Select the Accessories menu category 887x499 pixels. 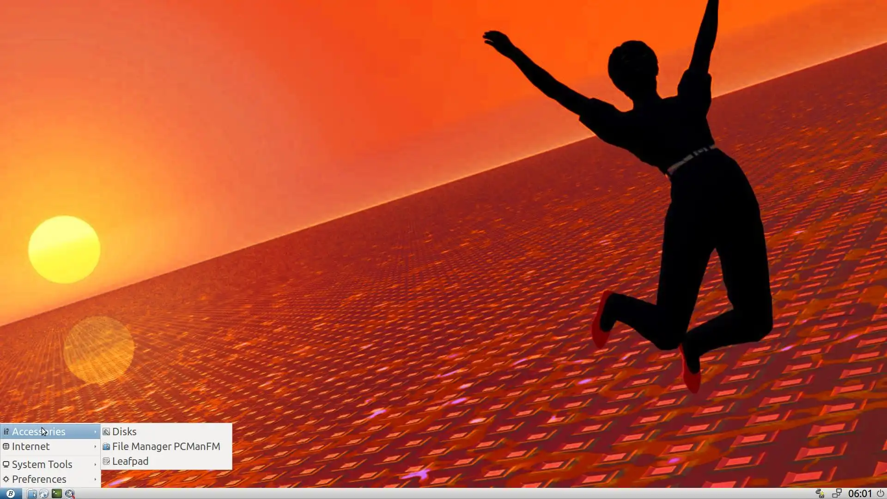point(39,432)
